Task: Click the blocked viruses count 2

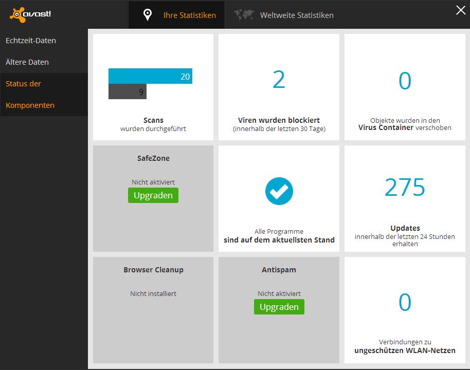Action: (x=279, y=80)
